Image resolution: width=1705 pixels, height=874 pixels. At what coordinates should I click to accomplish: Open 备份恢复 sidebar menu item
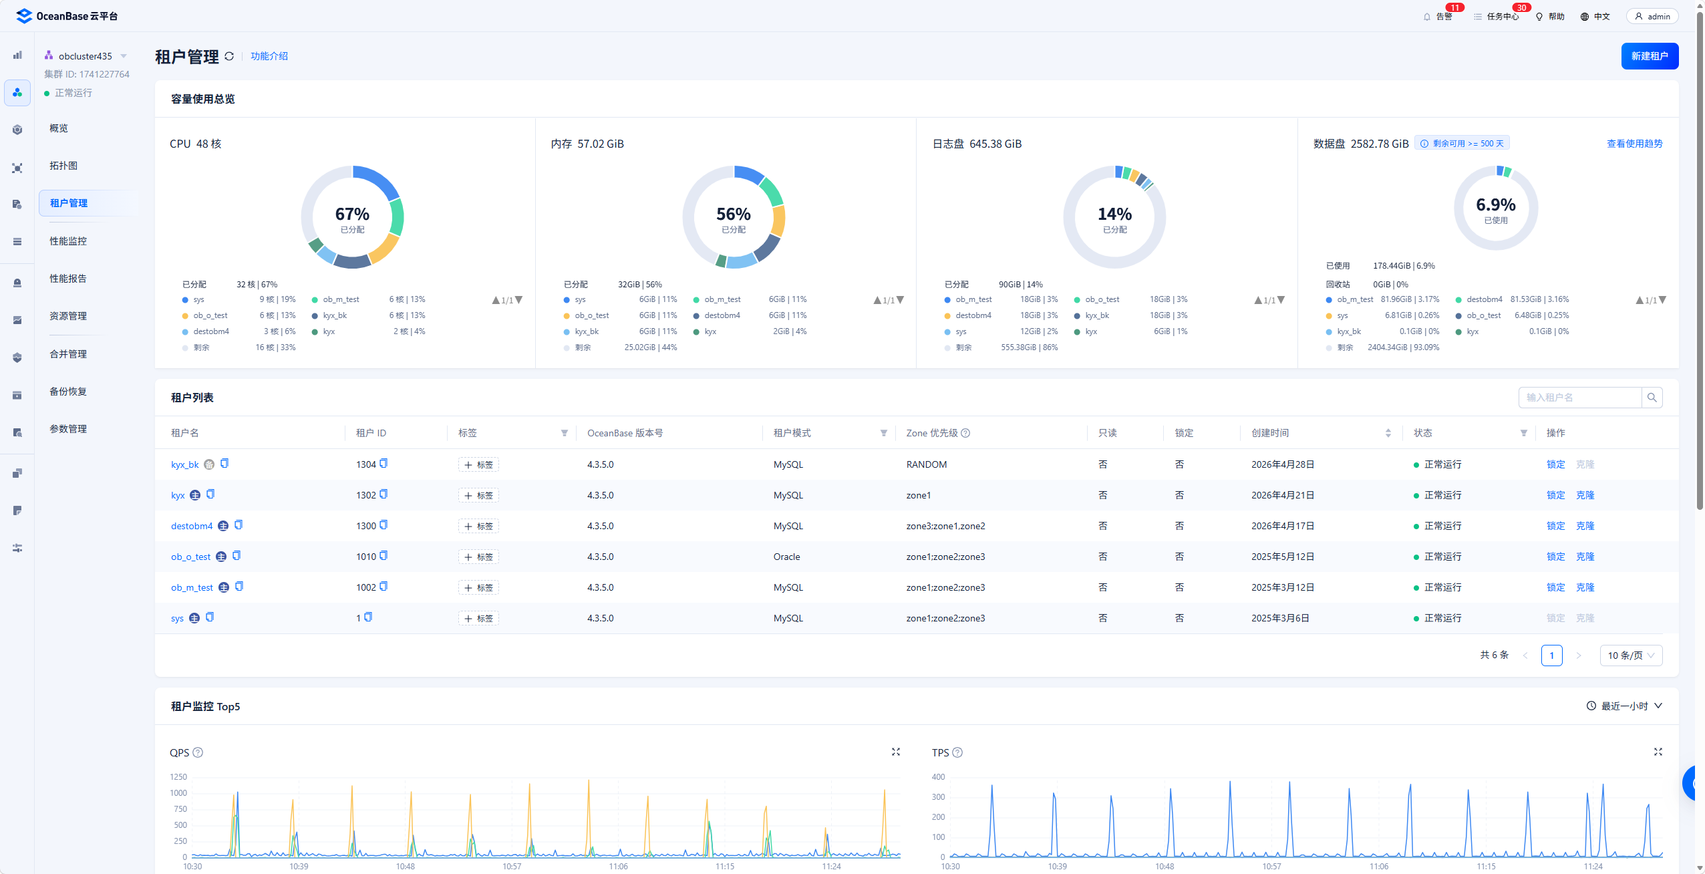68,392
